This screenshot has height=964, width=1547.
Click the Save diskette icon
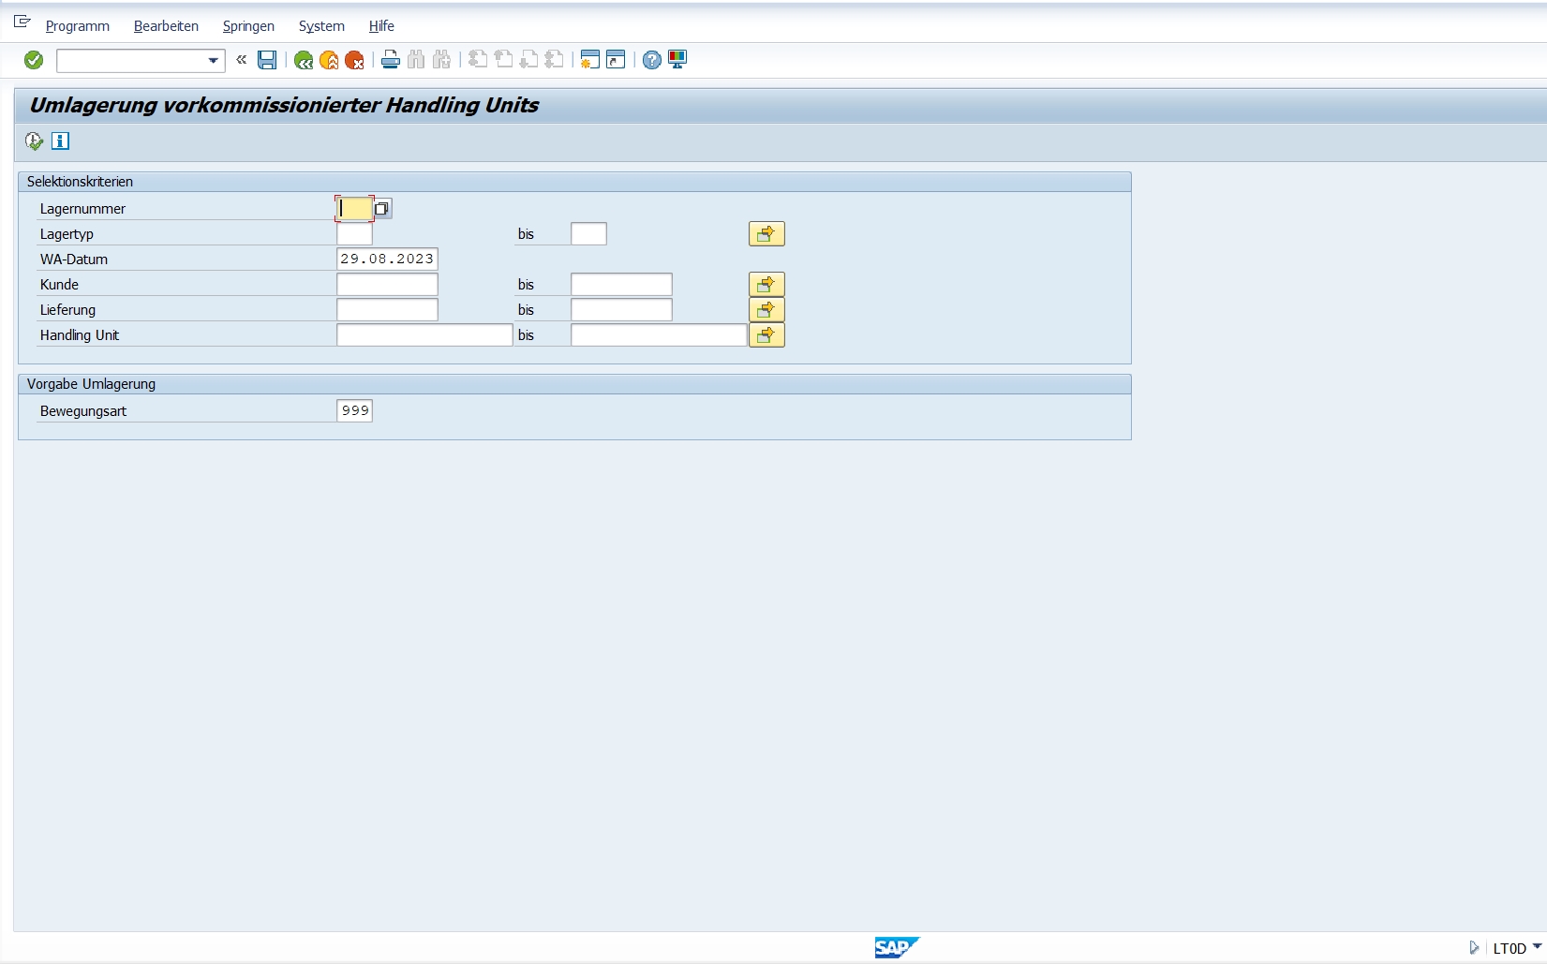click(x=267, y=60)
